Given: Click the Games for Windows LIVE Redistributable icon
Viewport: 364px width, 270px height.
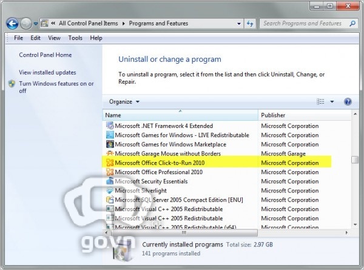Looking at the screenshot, I should pyautogui.click(x=110, y=135).
